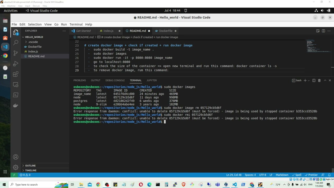Show the OUTPUT panel tab
This screenshot has height=188, width=334.
[x=96, y=80]
